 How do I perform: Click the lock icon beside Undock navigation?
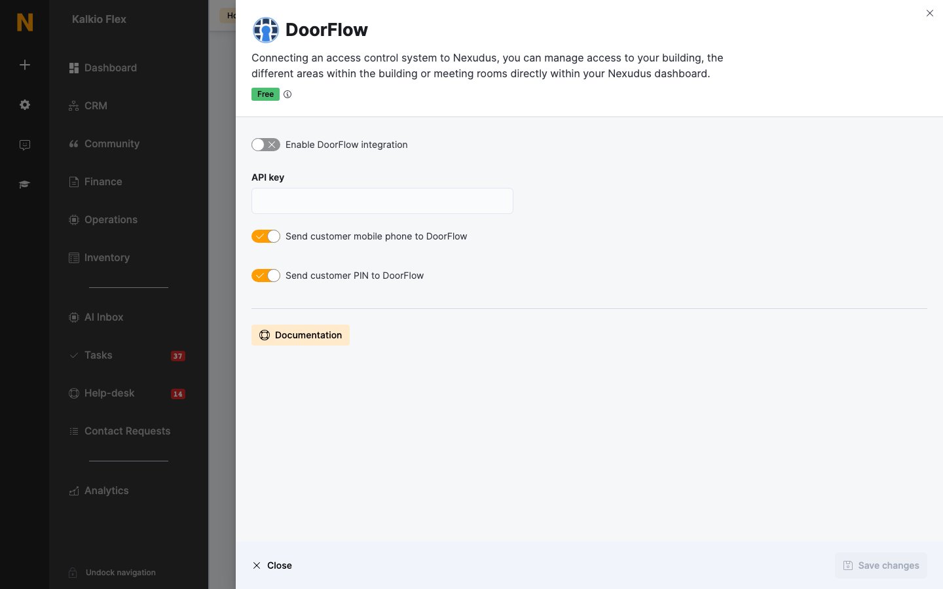(73, 573)
